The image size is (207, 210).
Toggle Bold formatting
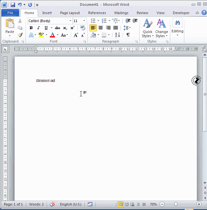pyautogui.click(x=31, y=28)
